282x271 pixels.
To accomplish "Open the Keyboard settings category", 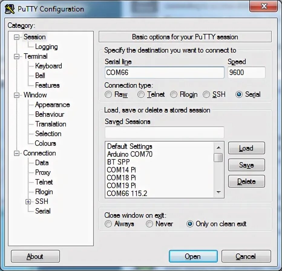I will 48,66.
